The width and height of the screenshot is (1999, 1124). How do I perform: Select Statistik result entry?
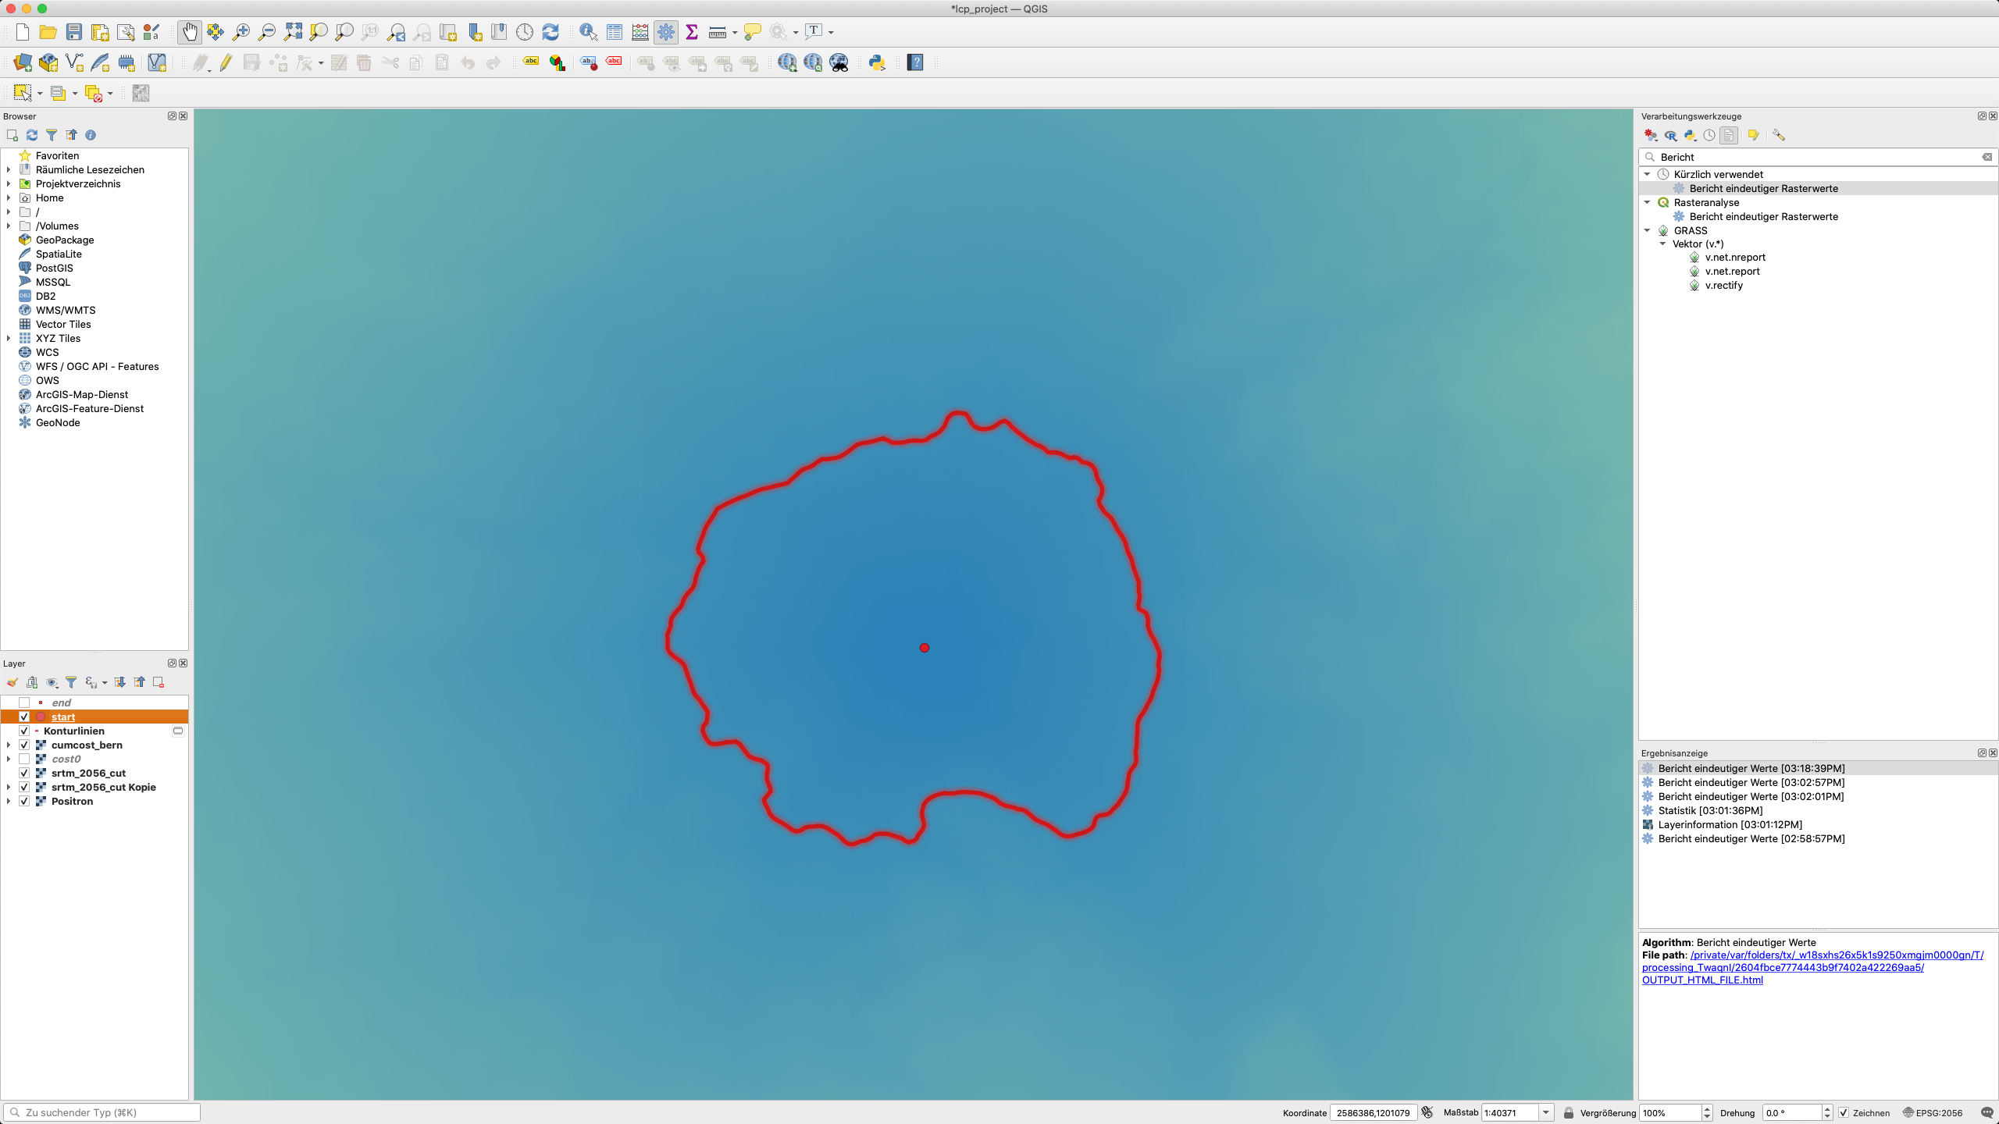coord(1710,810)
